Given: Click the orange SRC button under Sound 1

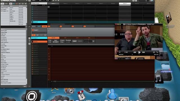Looking at the screenshot, I should [33, 35].
